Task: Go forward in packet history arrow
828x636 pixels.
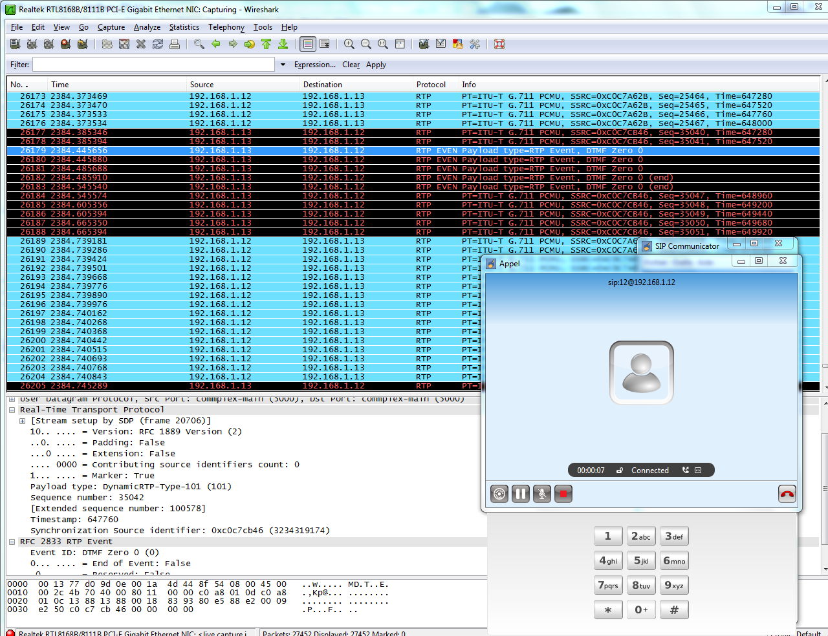Action: [233, 44]
